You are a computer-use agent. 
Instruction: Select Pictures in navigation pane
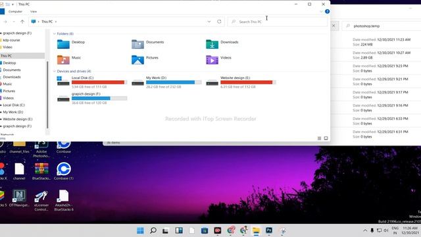[x=9, y=91]
